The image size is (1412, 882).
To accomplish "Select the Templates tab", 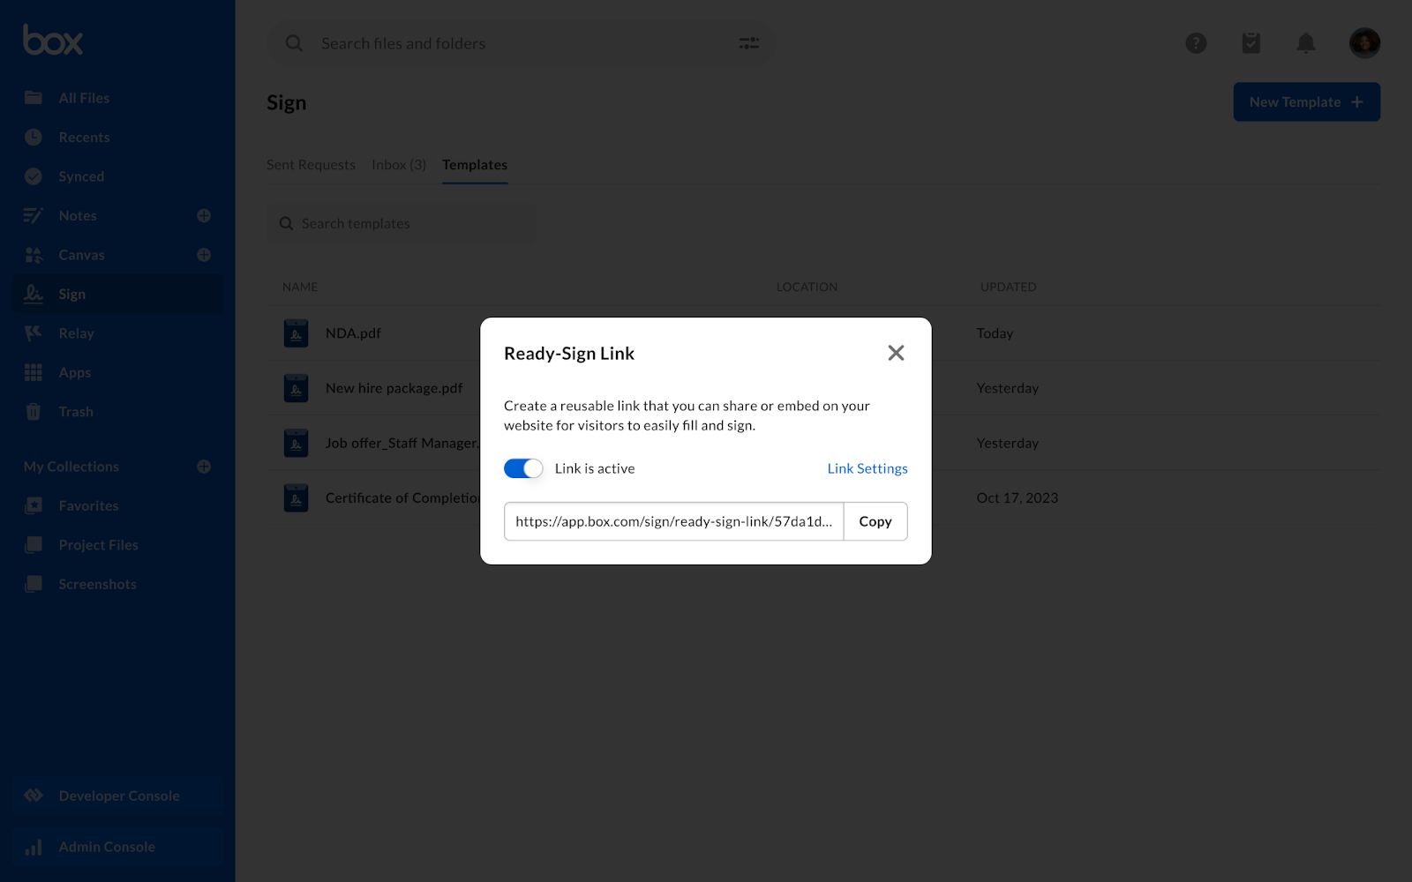I will [475, 165].
